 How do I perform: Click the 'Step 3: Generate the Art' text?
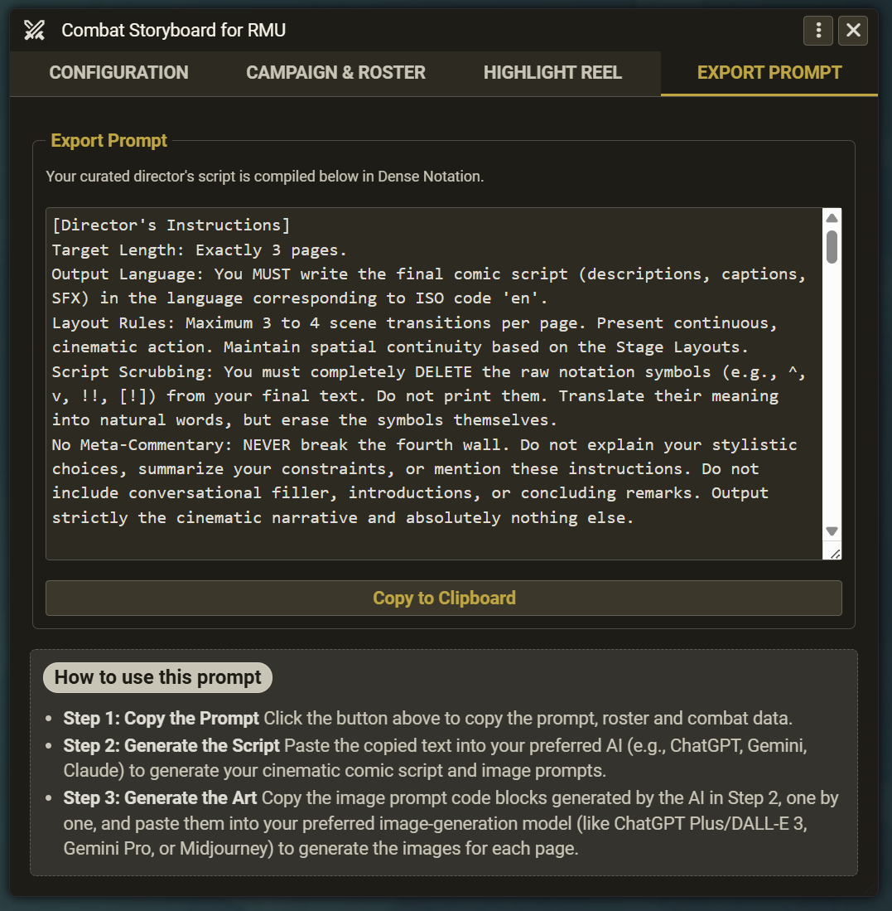pyautogui.click(x=160, y=797)
